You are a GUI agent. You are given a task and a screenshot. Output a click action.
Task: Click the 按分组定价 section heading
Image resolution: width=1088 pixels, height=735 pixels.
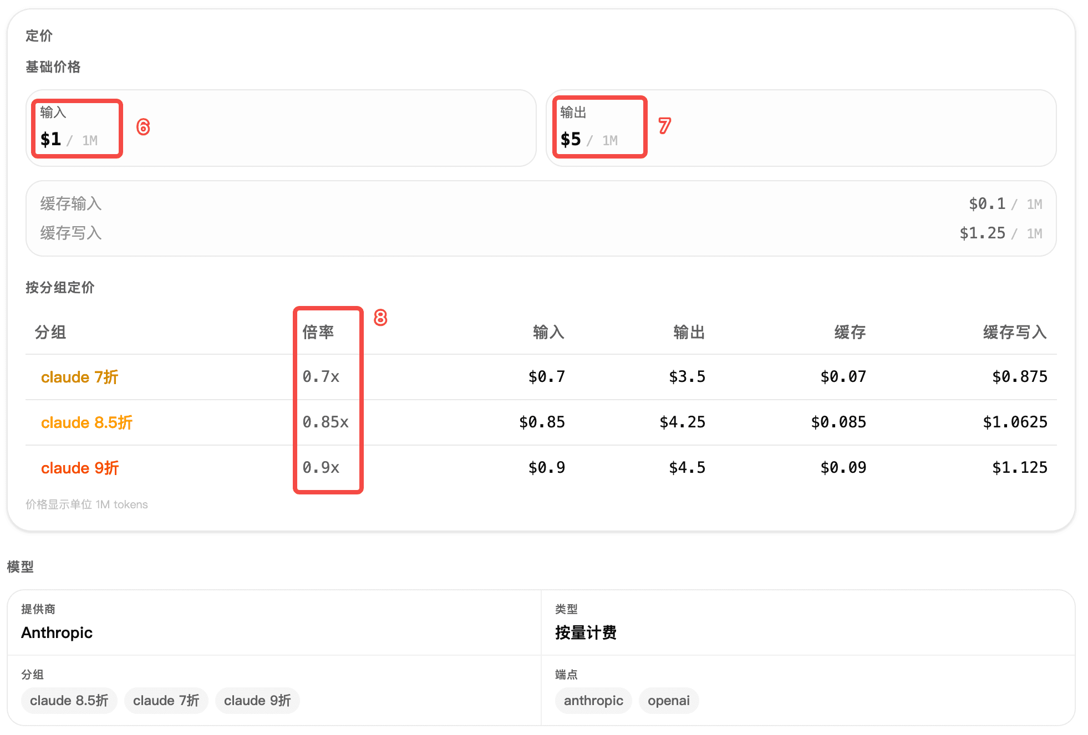pos(60,288)
